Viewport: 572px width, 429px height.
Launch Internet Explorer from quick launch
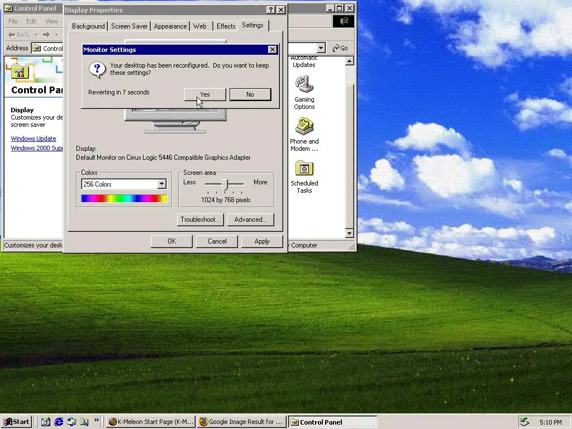click(x=59, y=422)
